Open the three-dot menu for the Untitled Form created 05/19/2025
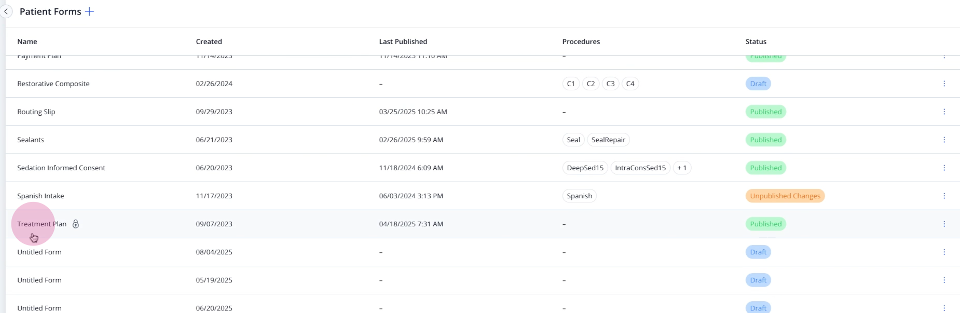This screenshot has width=960, height=313. click(x=944, y=280)
